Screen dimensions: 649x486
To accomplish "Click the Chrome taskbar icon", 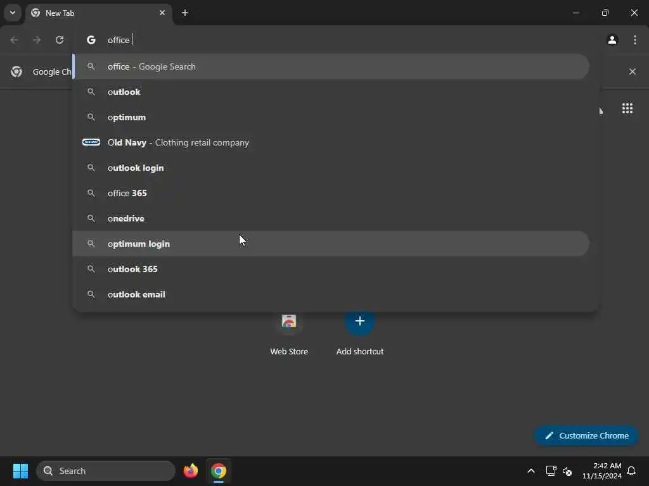I will [x=219, y=471].
